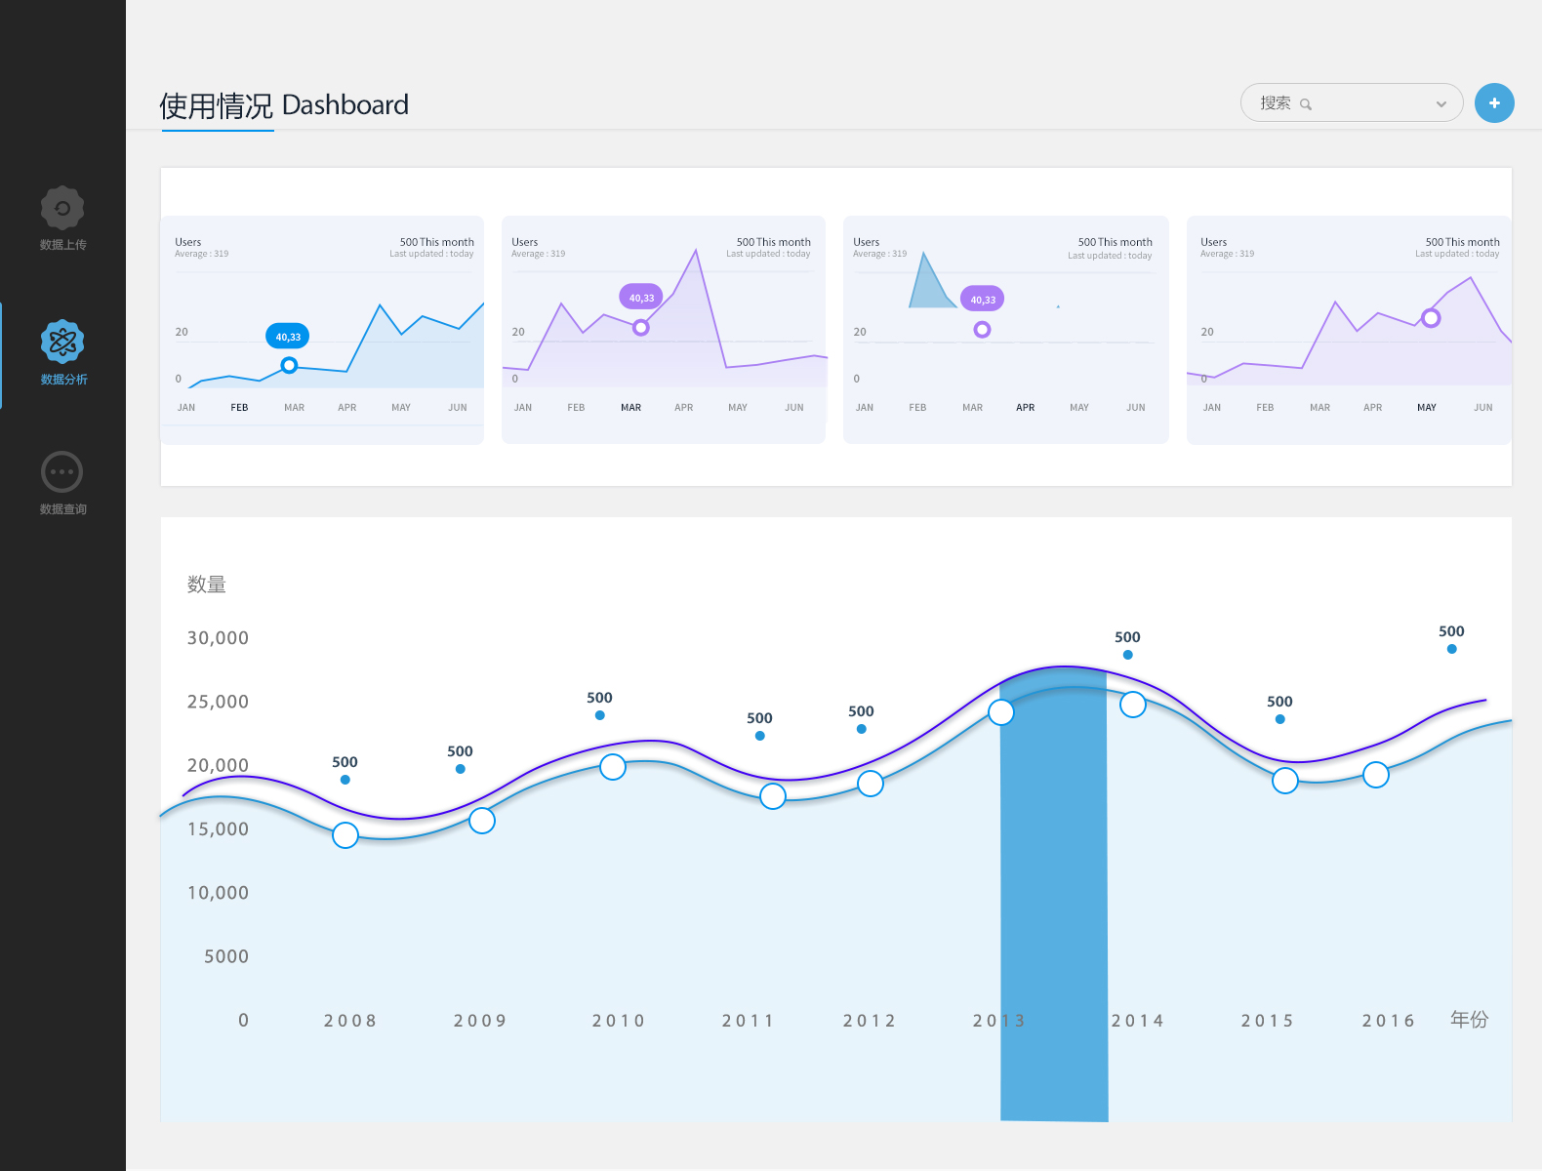The height and width of the screenshot is (1171, 1542).
Task: Click the 500 label above 2010
Action: (599, 698)
